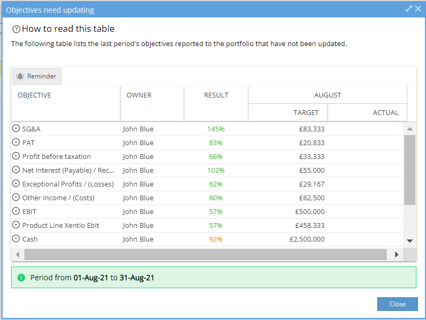Click the John Blue owner in Cash row
Image resolution: width=426 pixels, height=320 pixels.
tap(138, 239)
